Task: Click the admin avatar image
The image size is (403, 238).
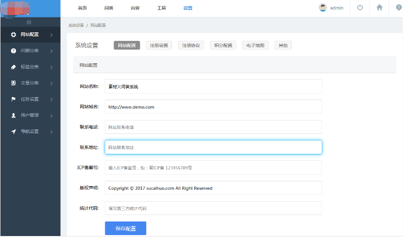Action: tap(323, 7)
